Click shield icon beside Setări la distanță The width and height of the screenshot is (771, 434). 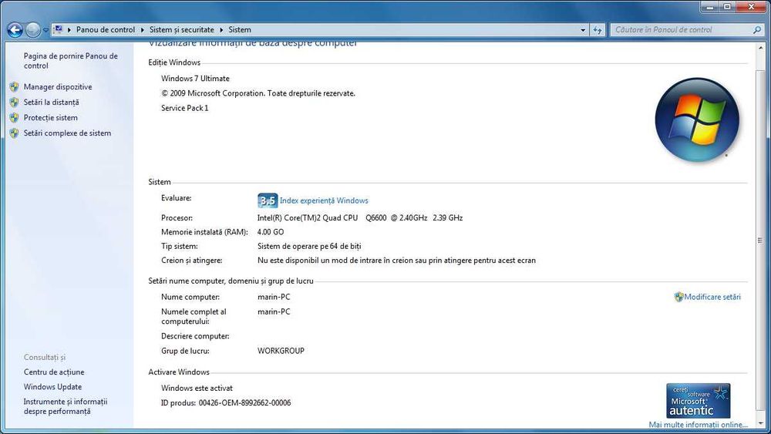click(14, 103)
